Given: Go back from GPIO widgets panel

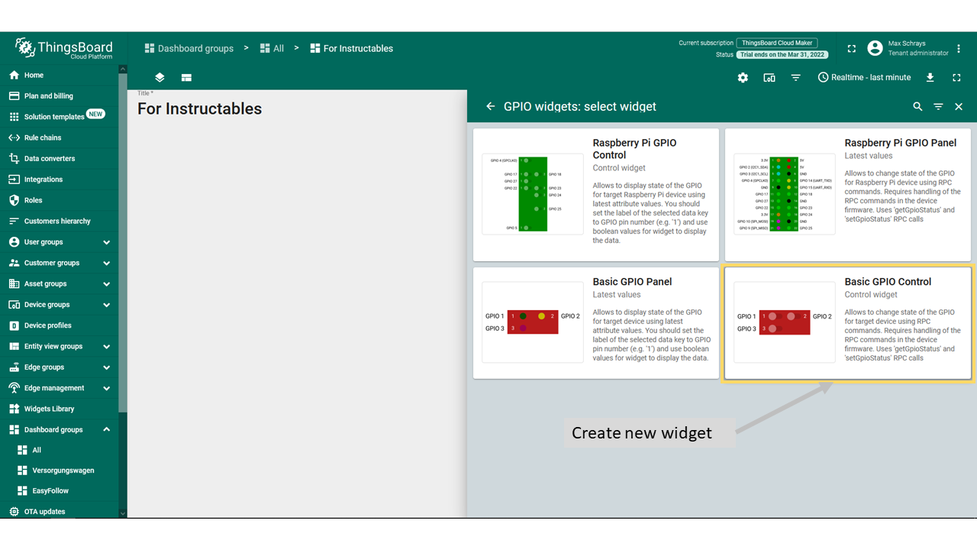Looking at the screenshot, I should (491, 106).
